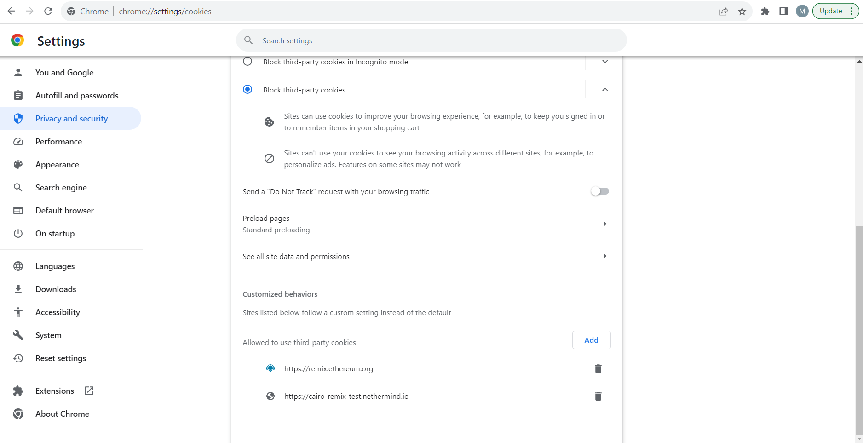Click the Customized behaviors heading
This screenshot has width=863, height=443.
click(280, 294)
